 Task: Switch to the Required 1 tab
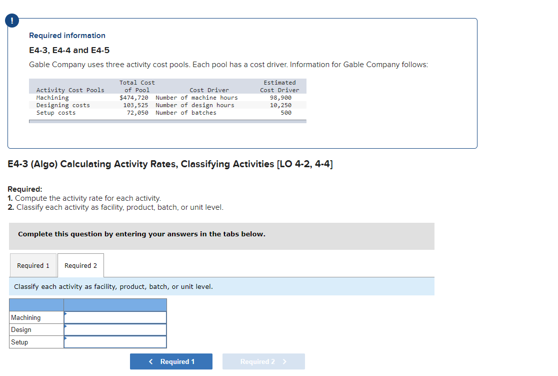[33, 265]
